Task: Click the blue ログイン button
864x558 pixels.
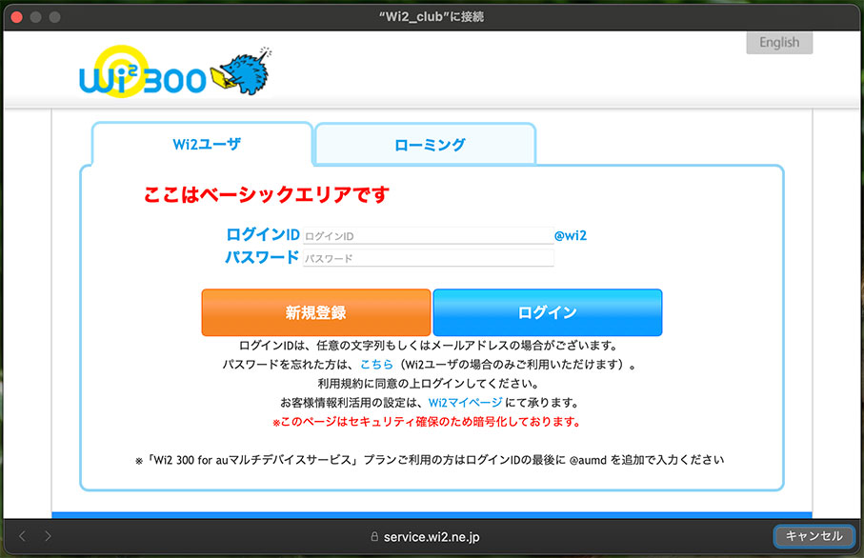Action: click(548, 312)
